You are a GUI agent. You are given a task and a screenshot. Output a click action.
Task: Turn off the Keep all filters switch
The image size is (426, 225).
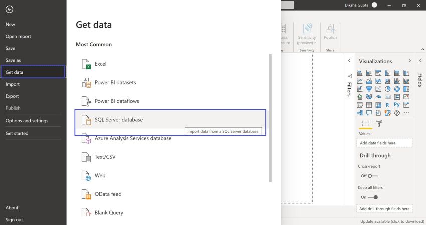pos(373,197)
